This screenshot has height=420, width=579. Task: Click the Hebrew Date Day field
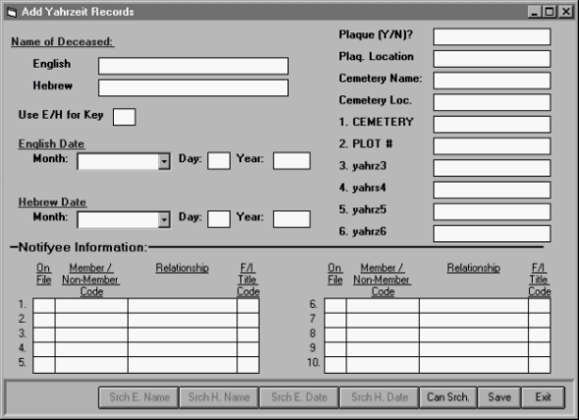click(219, 219)
